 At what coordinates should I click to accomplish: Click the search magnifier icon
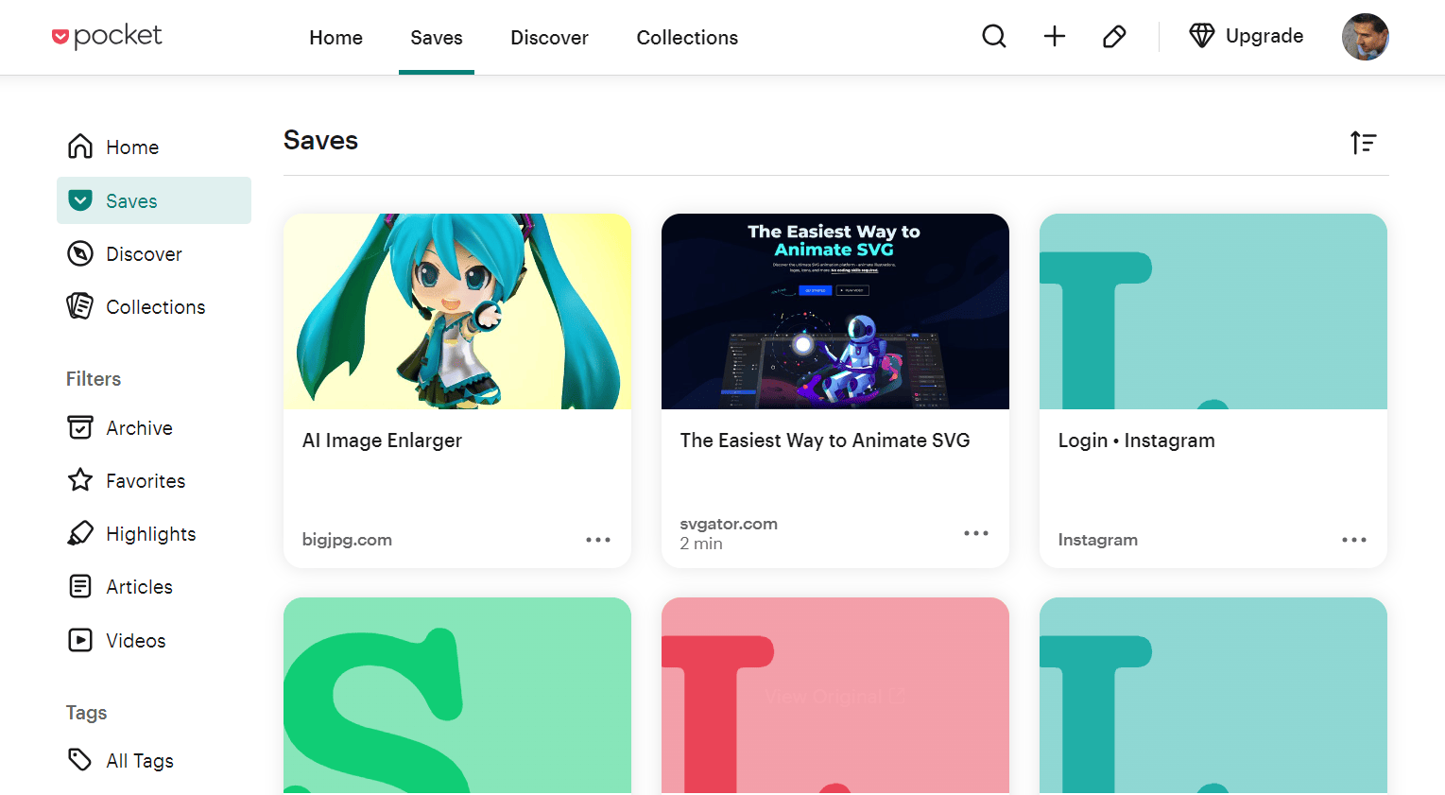pyautogui.click(x=993, y=37)
